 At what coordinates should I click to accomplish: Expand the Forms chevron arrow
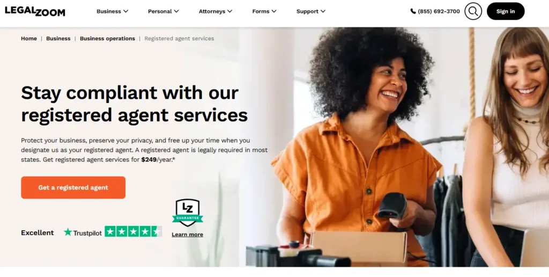tap(274, 11)
